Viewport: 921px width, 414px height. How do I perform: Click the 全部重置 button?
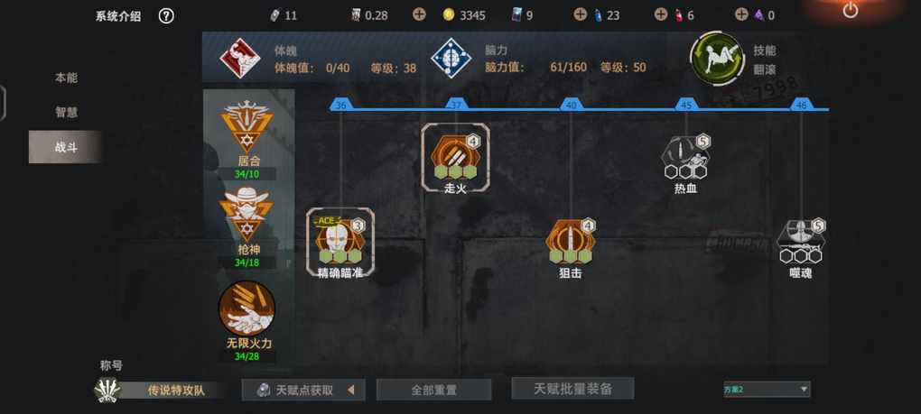tap(434, 390)
